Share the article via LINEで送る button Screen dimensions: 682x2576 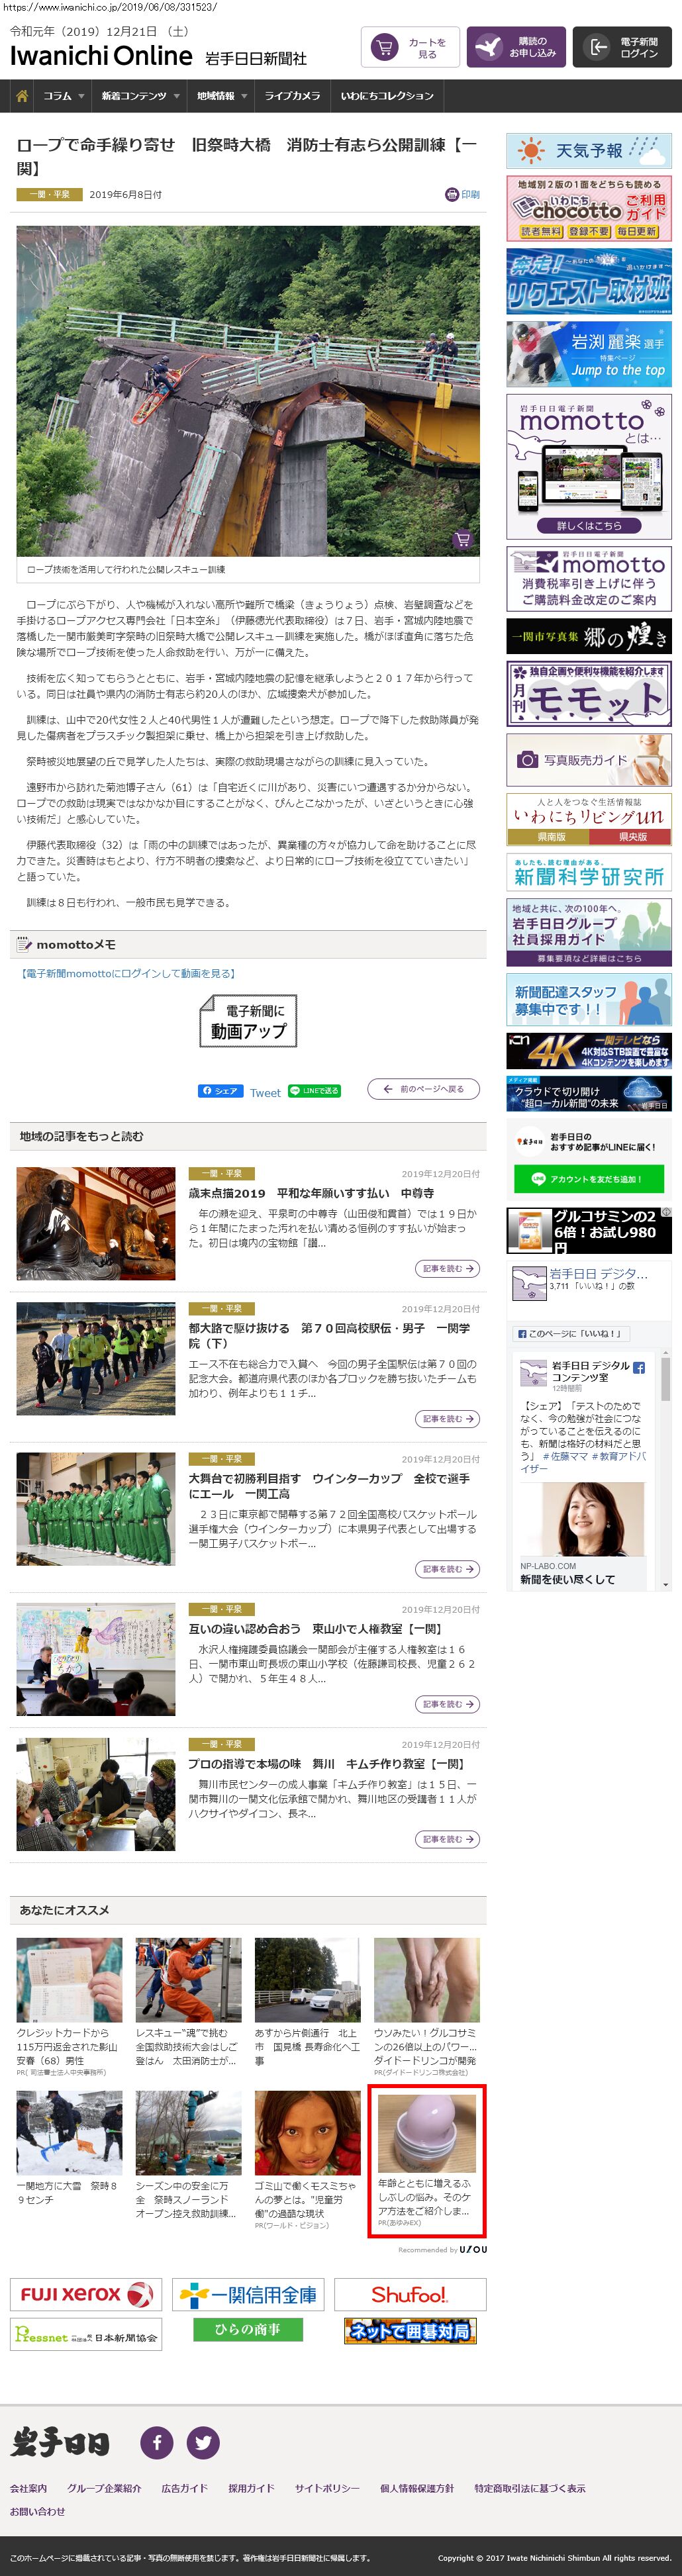pos(314,1090)
